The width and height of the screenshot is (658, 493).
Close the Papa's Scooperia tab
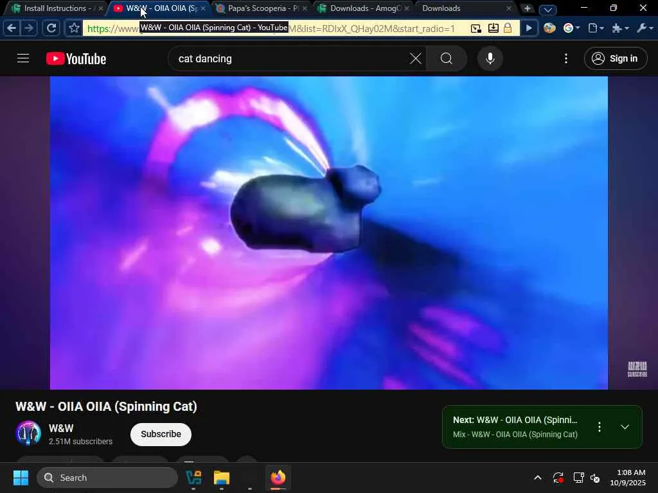click(x=305, y=8)
